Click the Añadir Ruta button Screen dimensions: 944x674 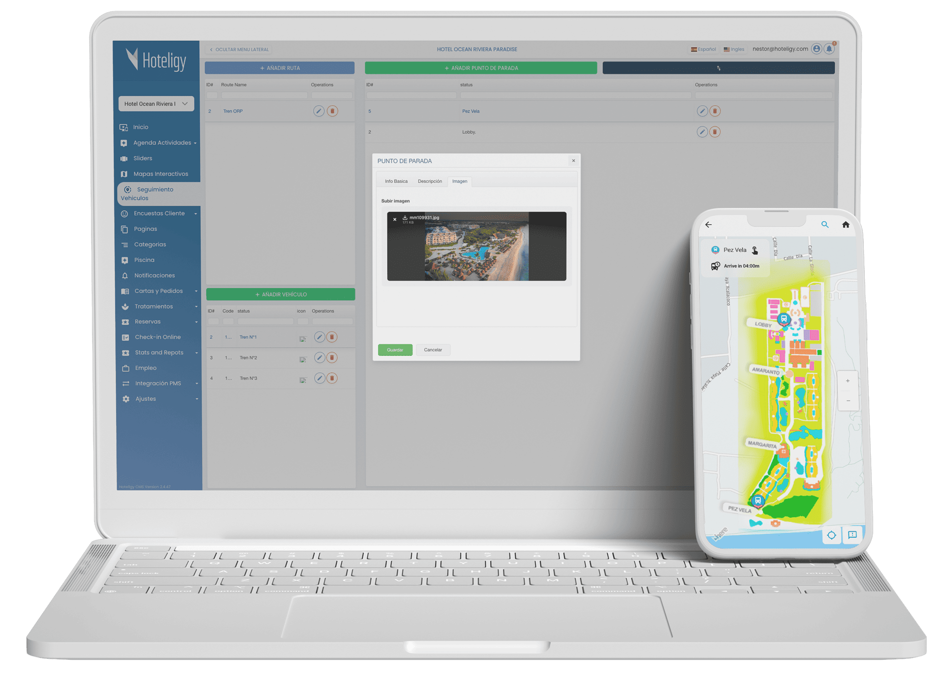(280, 68)
